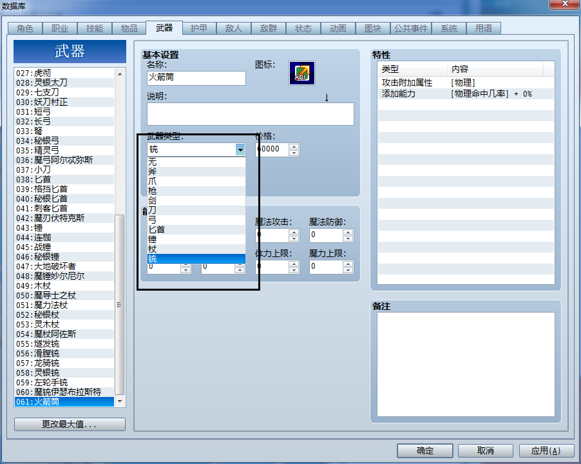Choose 斧 in the weapon type list
581x464 pixels.
[196, 171]
